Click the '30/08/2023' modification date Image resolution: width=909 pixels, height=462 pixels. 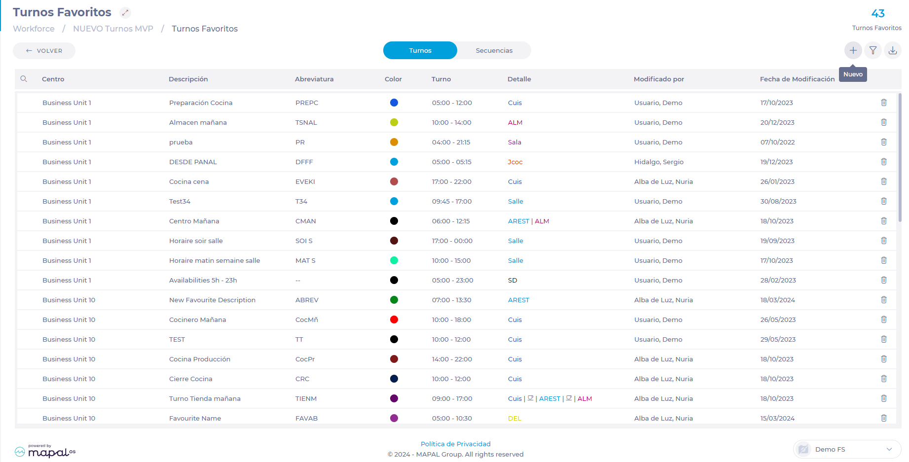[x=778, y=201]
